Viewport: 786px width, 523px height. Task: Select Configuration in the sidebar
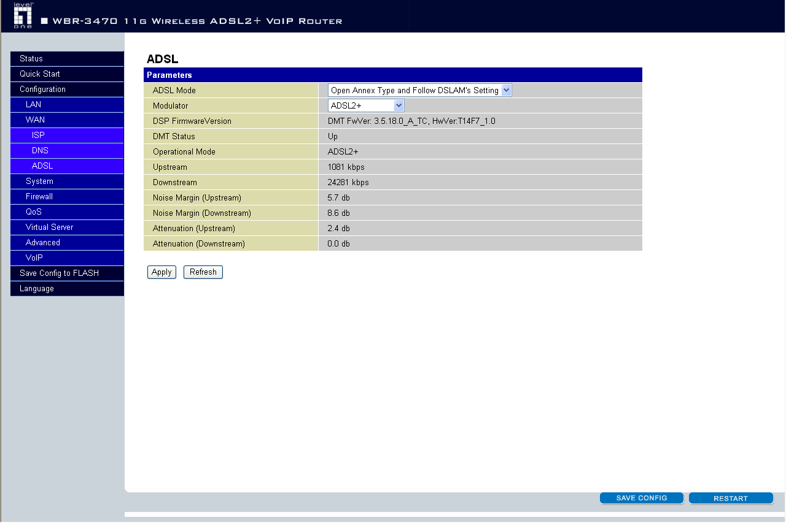point(67,90)
